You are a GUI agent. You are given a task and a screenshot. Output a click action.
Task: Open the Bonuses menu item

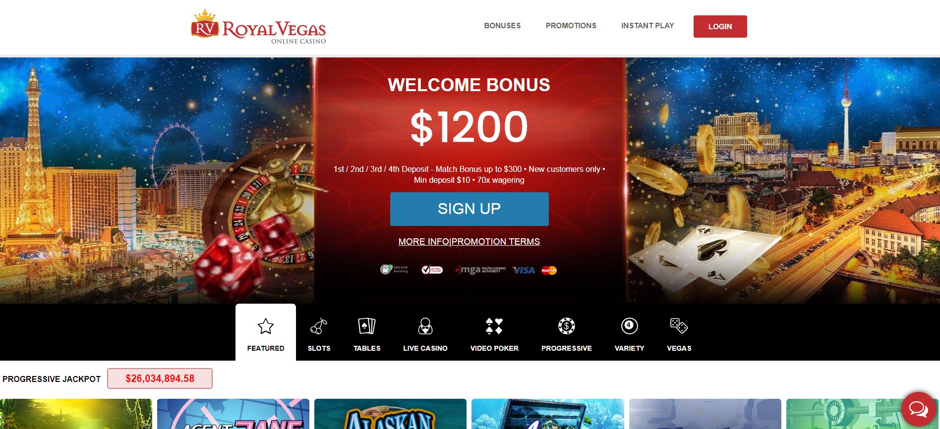tap(502, 26)
